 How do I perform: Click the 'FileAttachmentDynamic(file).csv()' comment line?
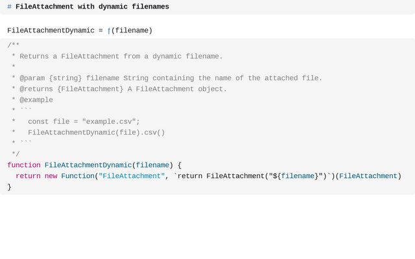97,132
